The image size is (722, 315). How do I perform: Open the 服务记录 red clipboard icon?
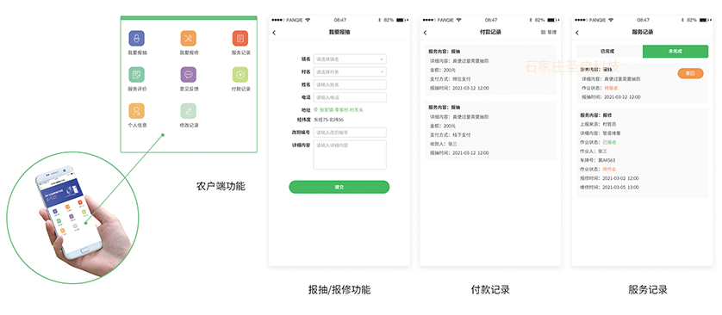pos(240,38)
